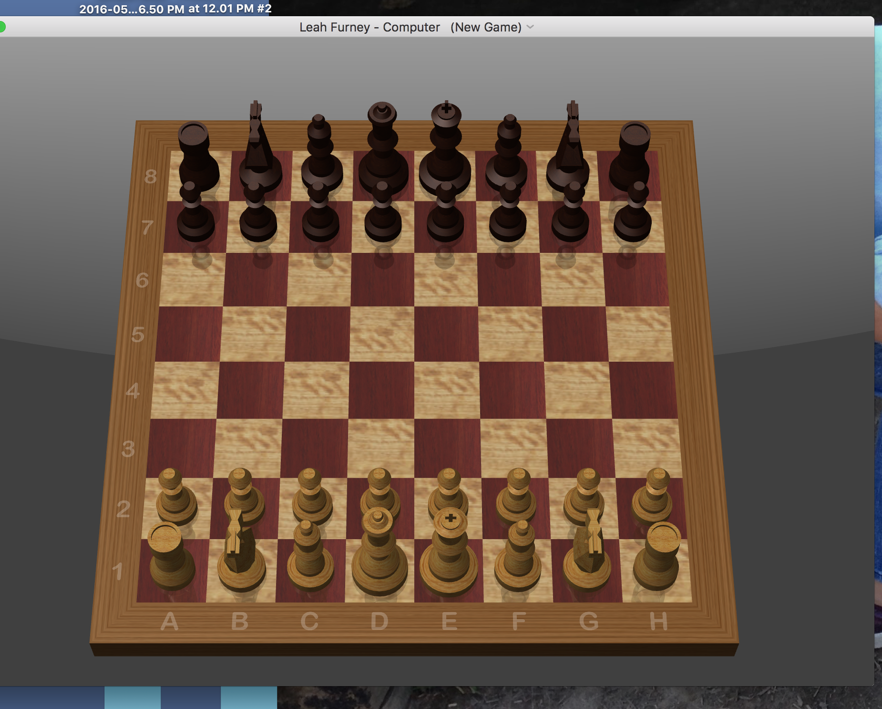Select the black bishop on f8
This screenshot has width=882, height=709.
pyautogui.click(x=507, y=153)
